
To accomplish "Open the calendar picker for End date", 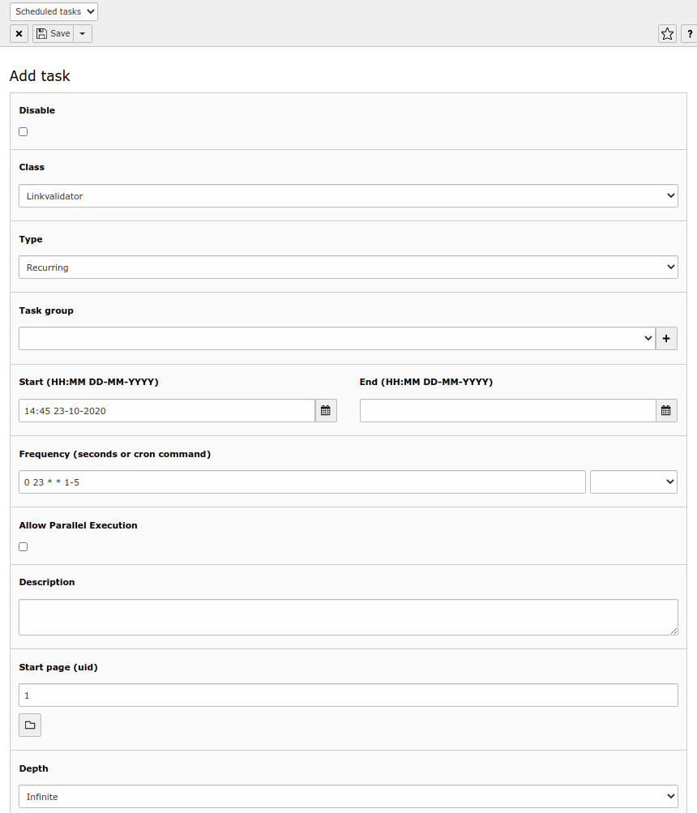I will pyautogui.click(x=665, y=410).
